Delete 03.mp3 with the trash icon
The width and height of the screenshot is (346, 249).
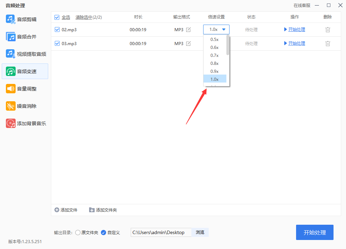click(328, 43)
